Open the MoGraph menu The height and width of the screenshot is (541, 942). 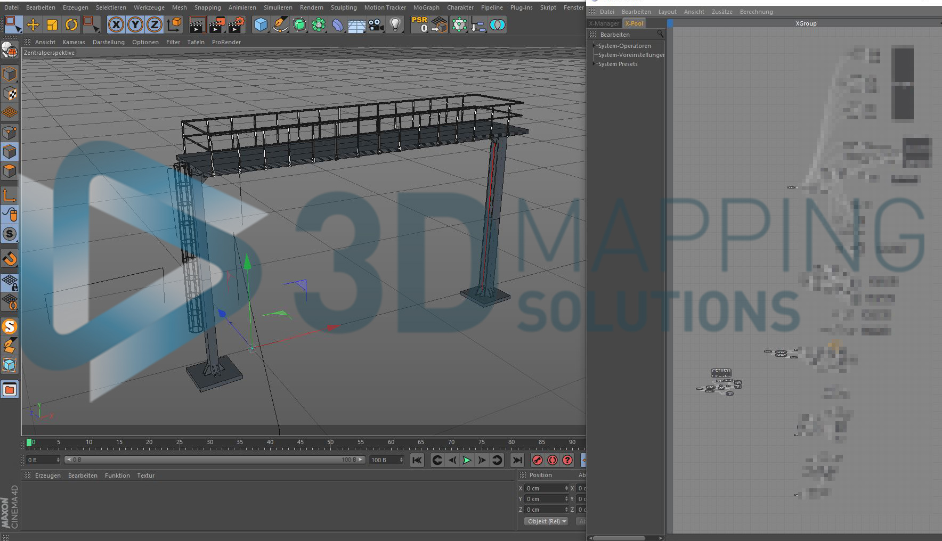426,7
